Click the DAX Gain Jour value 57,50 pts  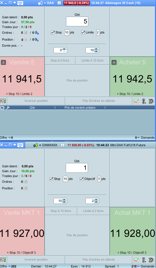28,22
